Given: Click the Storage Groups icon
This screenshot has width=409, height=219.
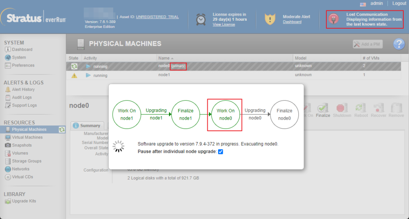Looking at the screenshot, I should [8, 161].
